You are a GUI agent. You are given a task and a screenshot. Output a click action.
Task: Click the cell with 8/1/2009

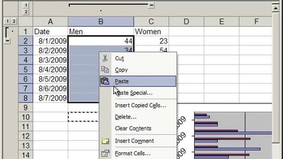click(50, 41)
